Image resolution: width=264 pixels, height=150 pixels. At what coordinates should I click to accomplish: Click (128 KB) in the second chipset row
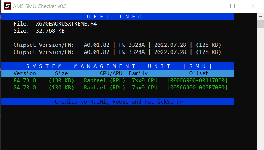pos(209,52)
